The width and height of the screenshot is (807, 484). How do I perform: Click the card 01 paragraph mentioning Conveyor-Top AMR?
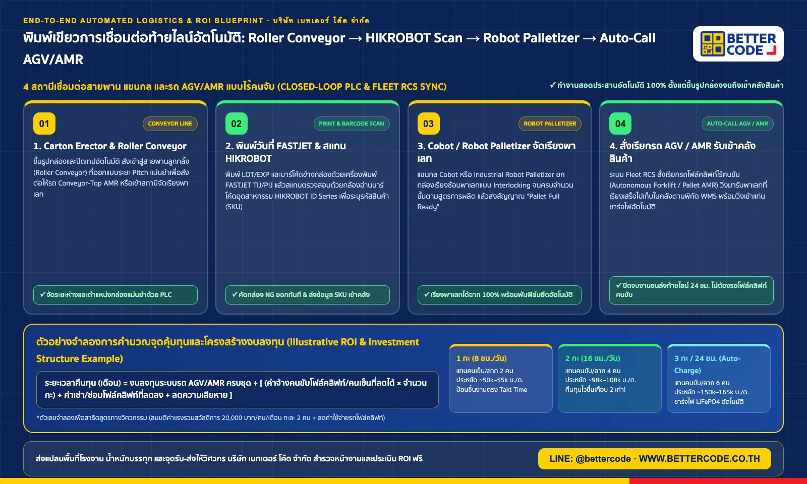pos(111,178)
